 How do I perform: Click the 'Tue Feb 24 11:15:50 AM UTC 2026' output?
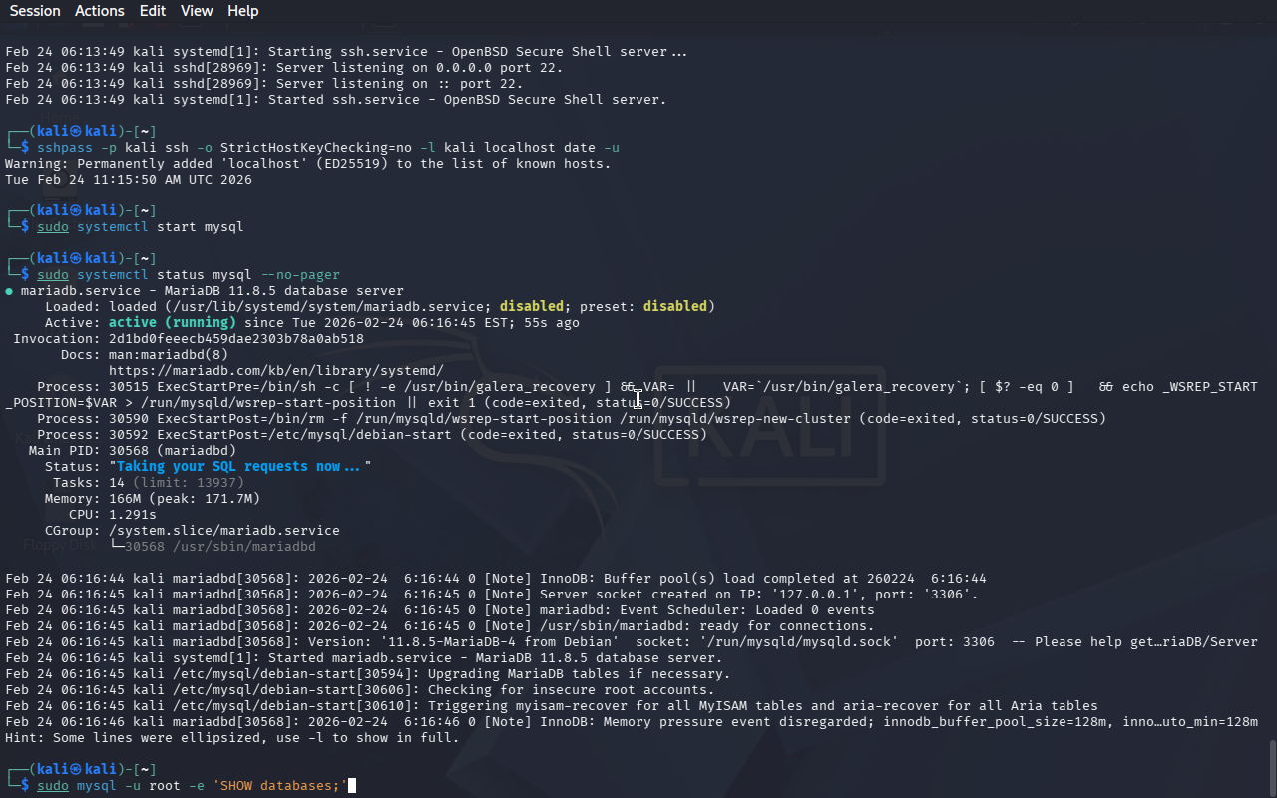(x=128, y=180)
